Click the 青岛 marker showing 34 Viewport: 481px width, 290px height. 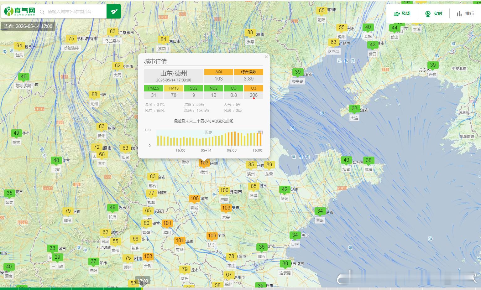point(320,211)
